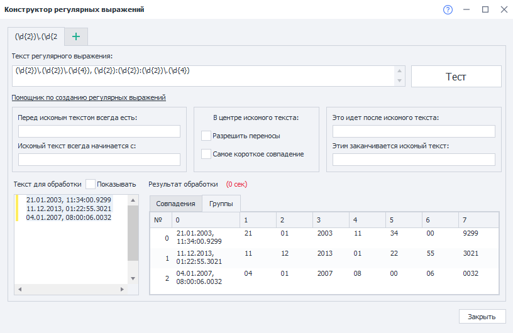Toggle the 'Самое короткое совпадение' checkbox
Screen dimensions: 513x333
click(206, 154)
